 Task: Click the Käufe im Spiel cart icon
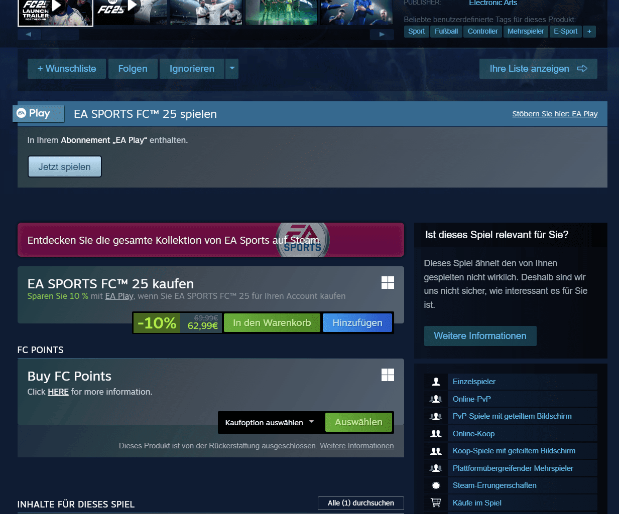(436, 502)
